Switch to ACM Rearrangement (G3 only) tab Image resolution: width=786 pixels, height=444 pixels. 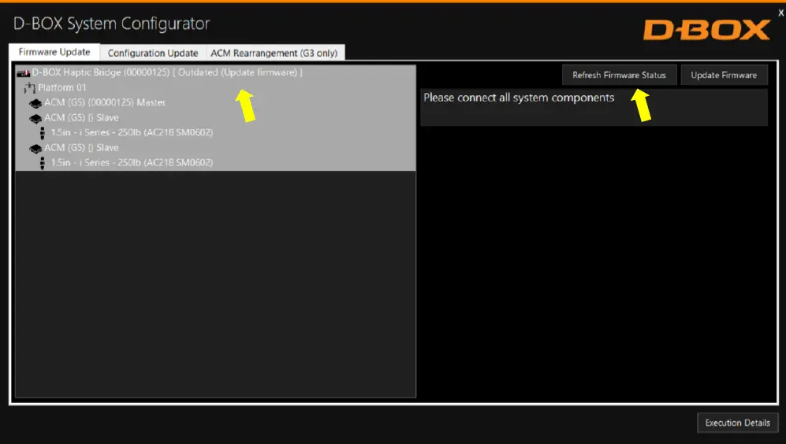(274, 53)
